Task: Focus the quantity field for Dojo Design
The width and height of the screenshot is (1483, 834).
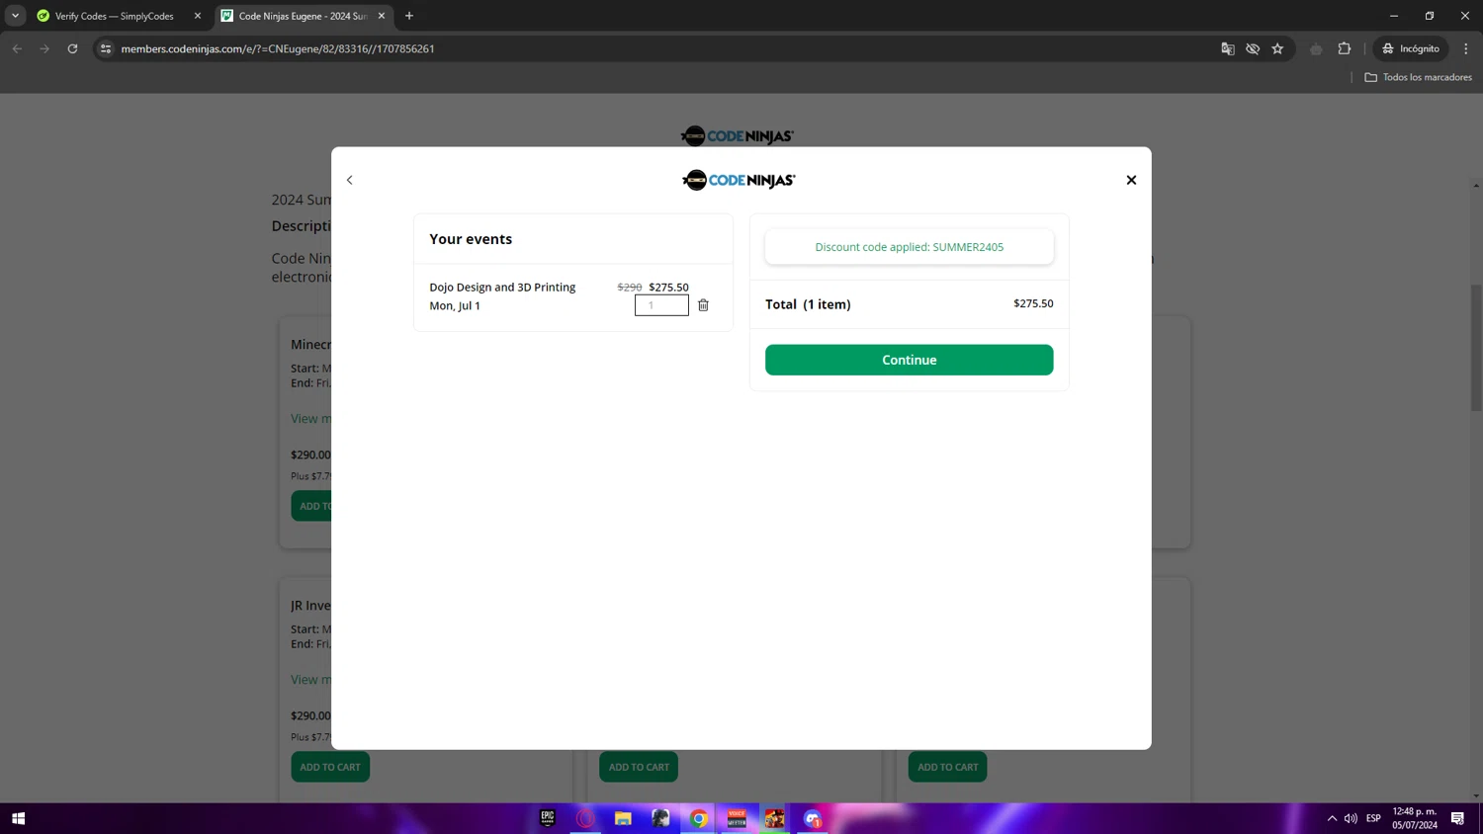Action: (x=661, y=305)
